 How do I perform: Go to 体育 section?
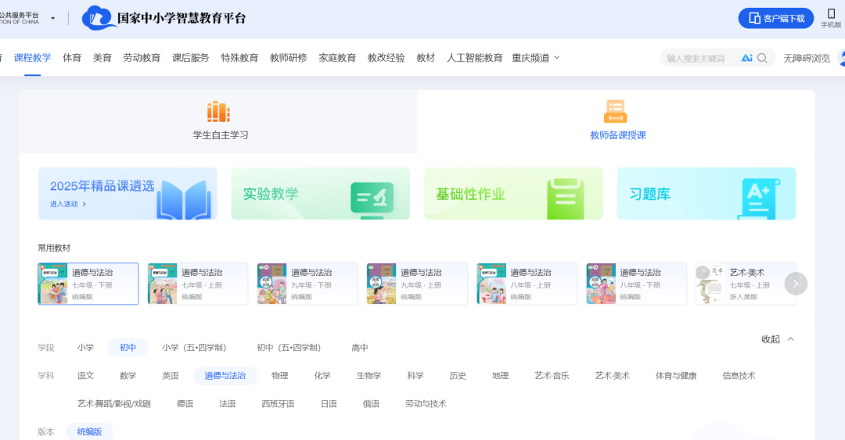(72, 58)
